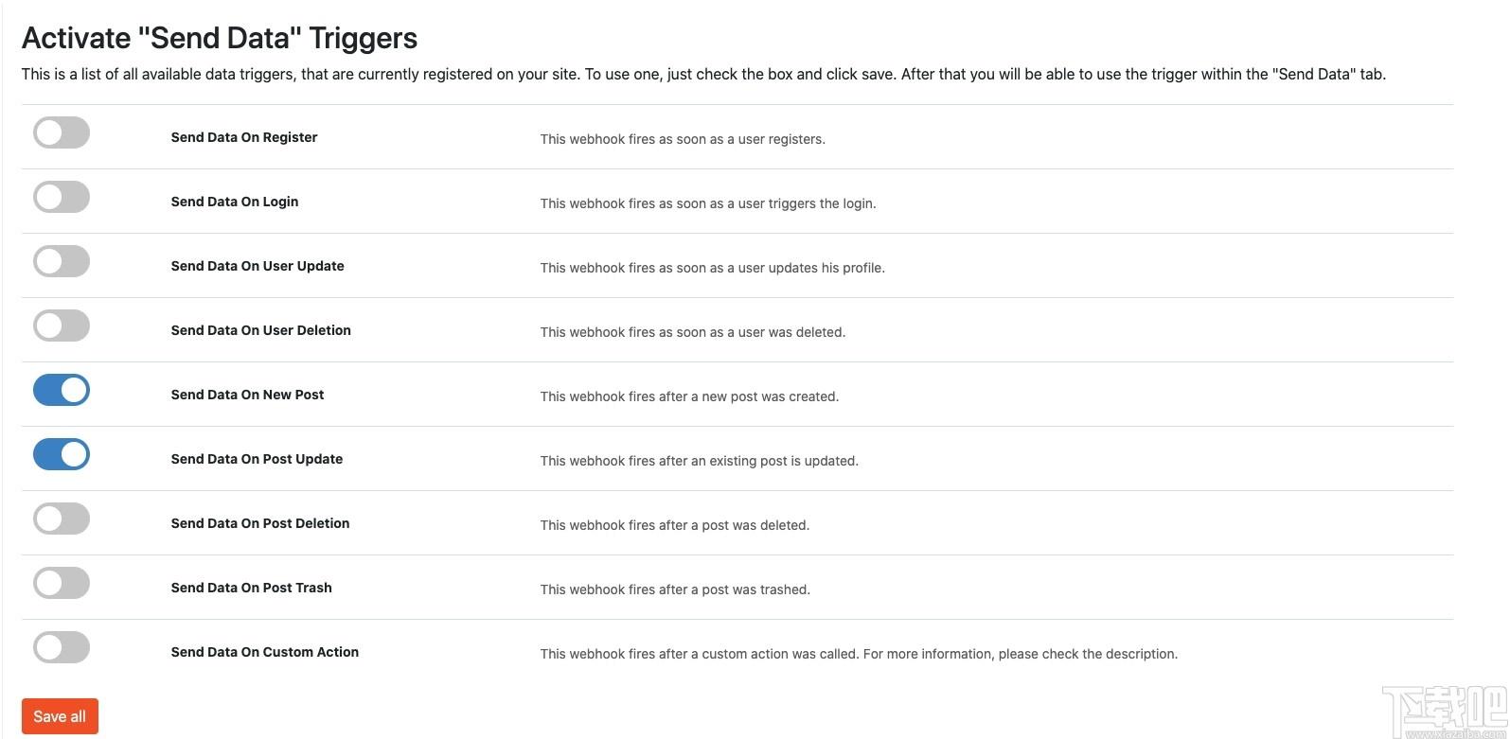Click description of user registers webhook
1510x739 pixels.
pyautogui.click(x=683, y=139)
